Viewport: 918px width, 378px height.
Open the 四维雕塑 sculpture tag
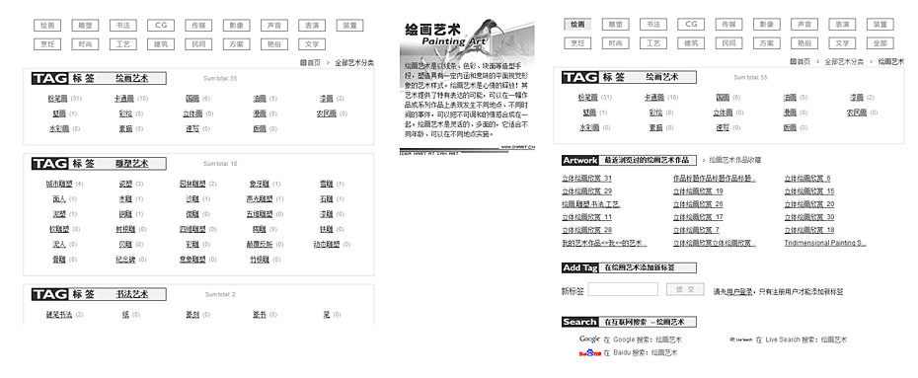pyautogui.click(x=192, y=229)
